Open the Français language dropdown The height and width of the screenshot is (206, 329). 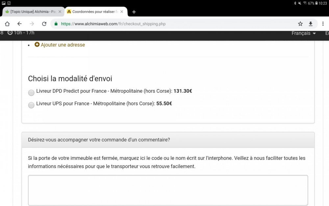[303, 33]
